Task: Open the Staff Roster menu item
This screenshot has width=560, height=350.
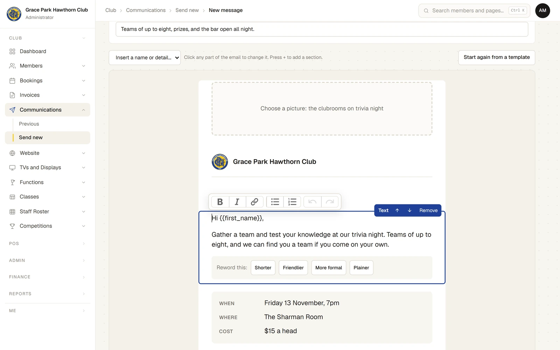Action: [48, 211]
